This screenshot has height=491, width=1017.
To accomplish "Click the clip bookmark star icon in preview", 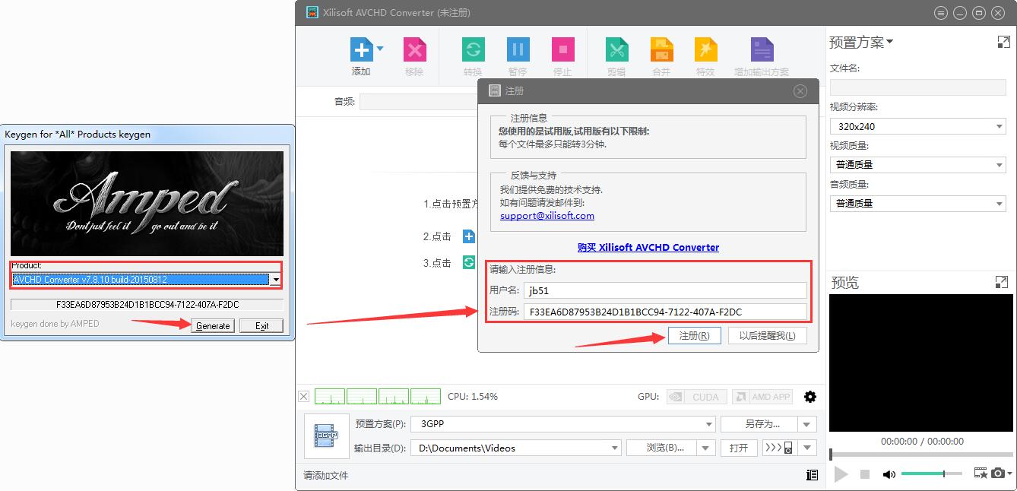I will [981, 474].
